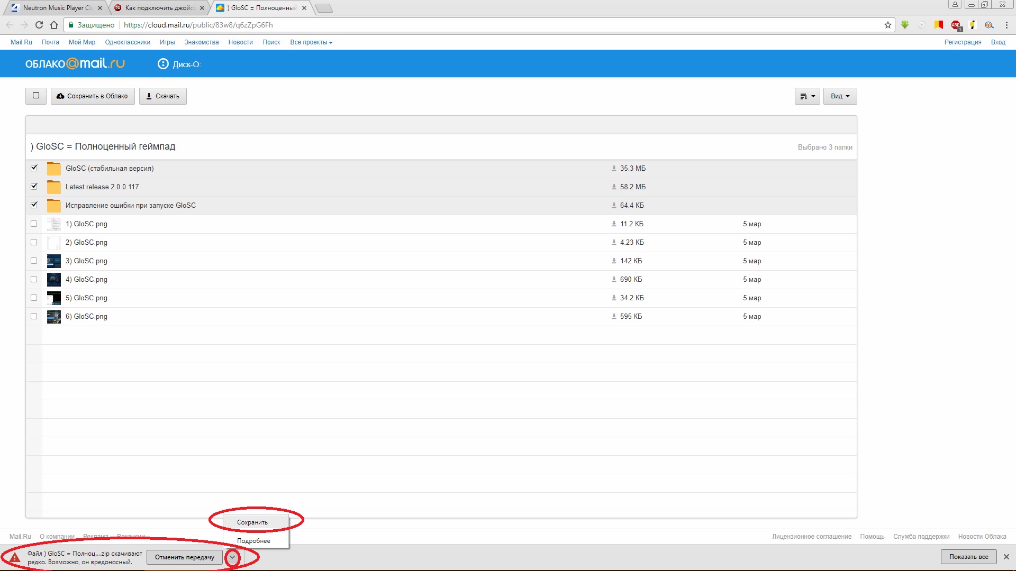Click the browser home icon

(54, 25)
